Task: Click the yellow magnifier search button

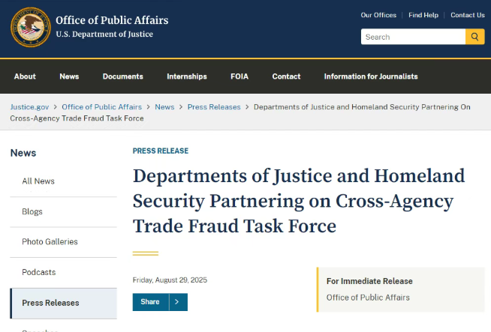Action: [x=474, y=37]
